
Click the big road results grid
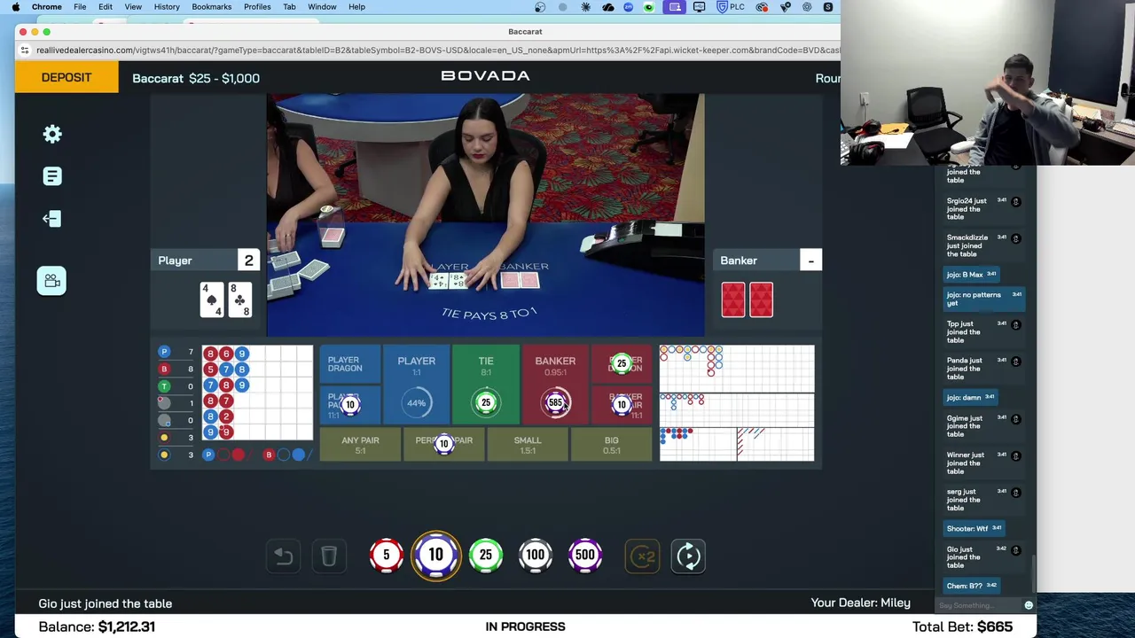coord(737,369)
